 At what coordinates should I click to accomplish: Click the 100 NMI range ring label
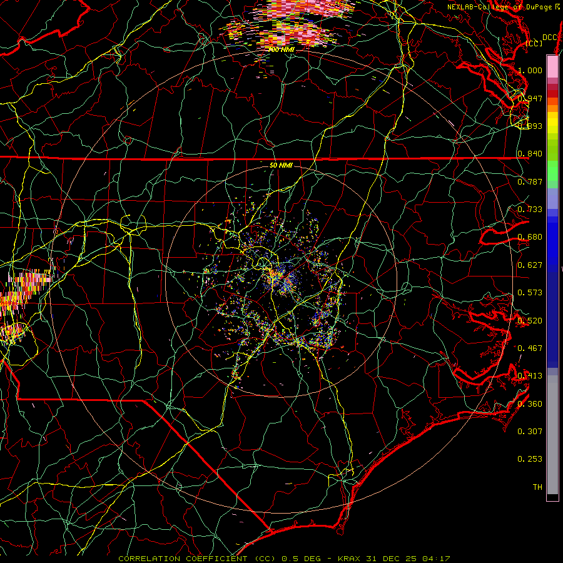pos(281,49)
